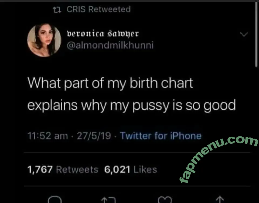Click the tweet line 'What part of my birth chart'
The height and width of the screenshot is (203, 259).
[110, 83]
